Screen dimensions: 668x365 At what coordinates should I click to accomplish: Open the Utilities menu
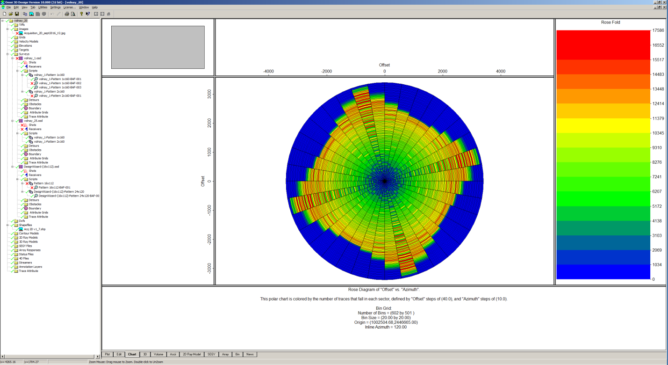click(43, 7)
